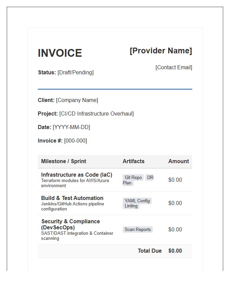Select the Client [Company Name] line
Viewport: 236px width, 304px height.
pyautogui.click(x=68, y=100)
